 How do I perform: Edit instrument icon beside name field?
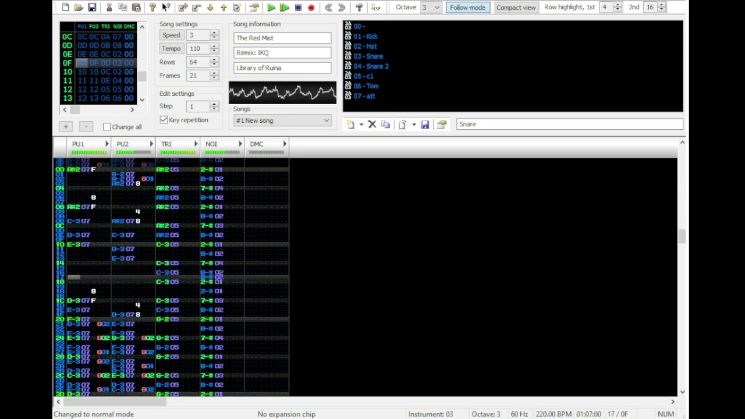click(x=442, y=125)
